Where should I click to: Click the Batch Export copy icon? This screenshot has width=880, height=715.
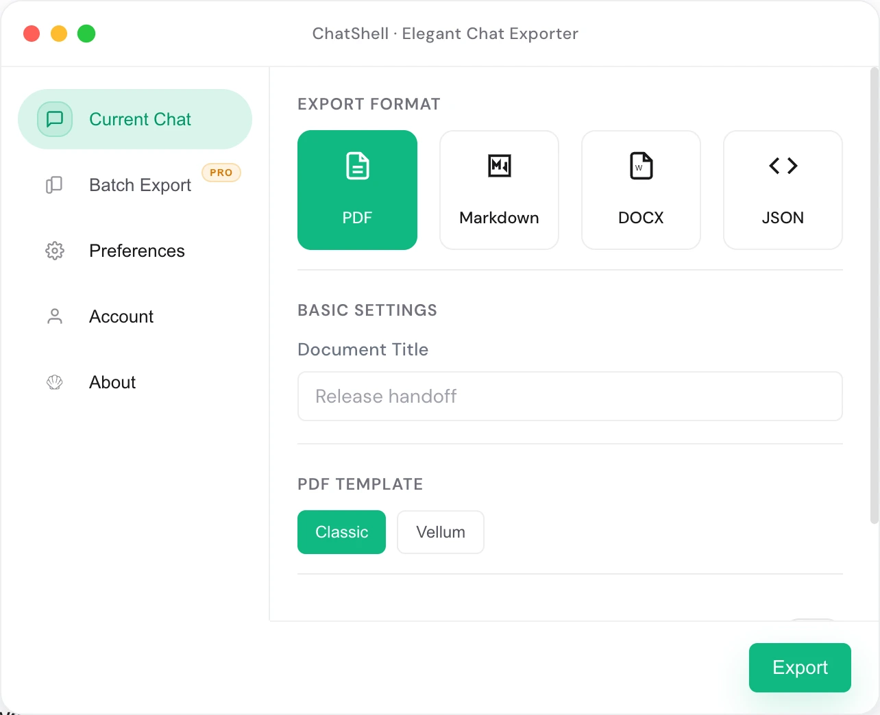point(54,185)
